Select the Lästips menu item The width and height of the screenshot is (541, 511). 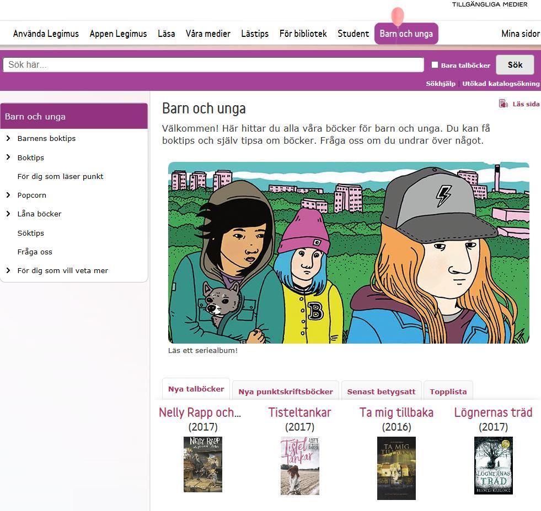point(255,34)
